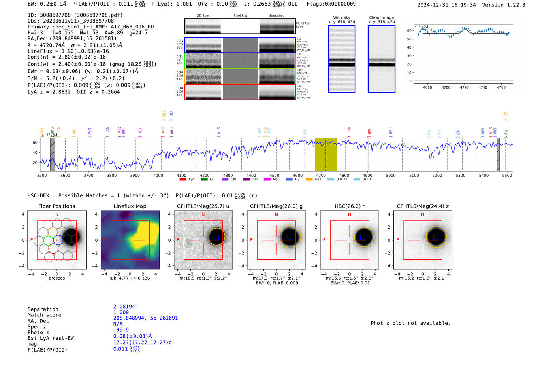This screenshot has height=377, width=553.
Task: Open the Lineflux Map panel
Action: point(130,240)
